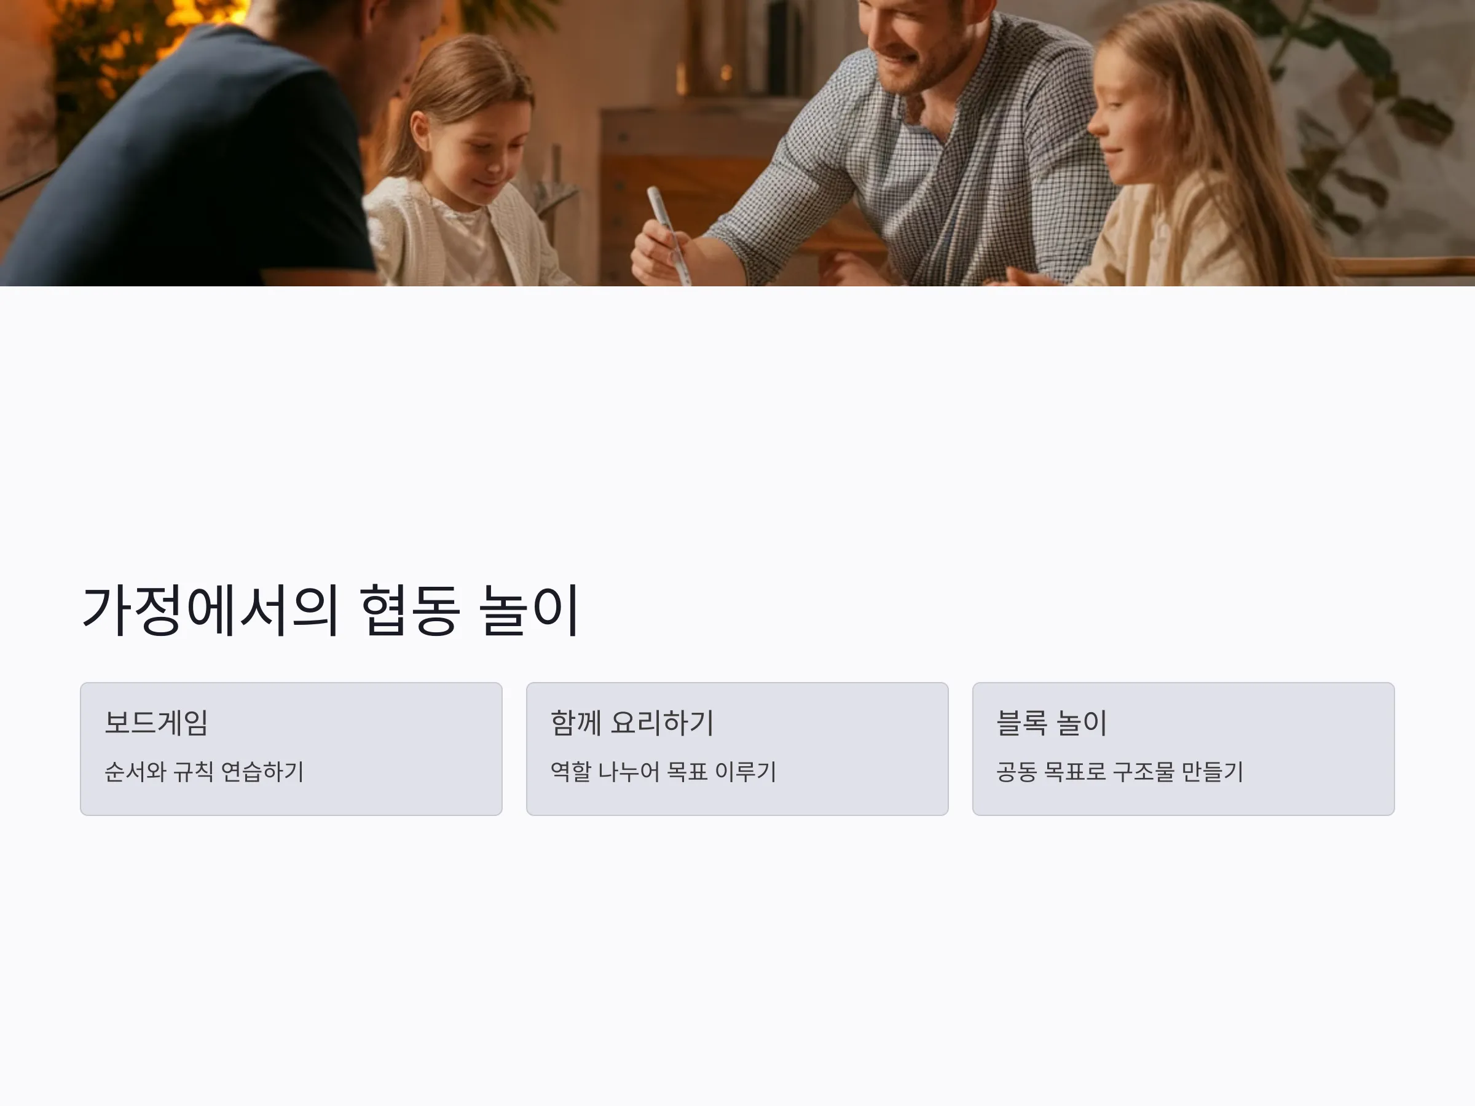Click the text 역할 나누어 목표 이루기
The height and width of the screenshot is (1106, 1475).
664,771
